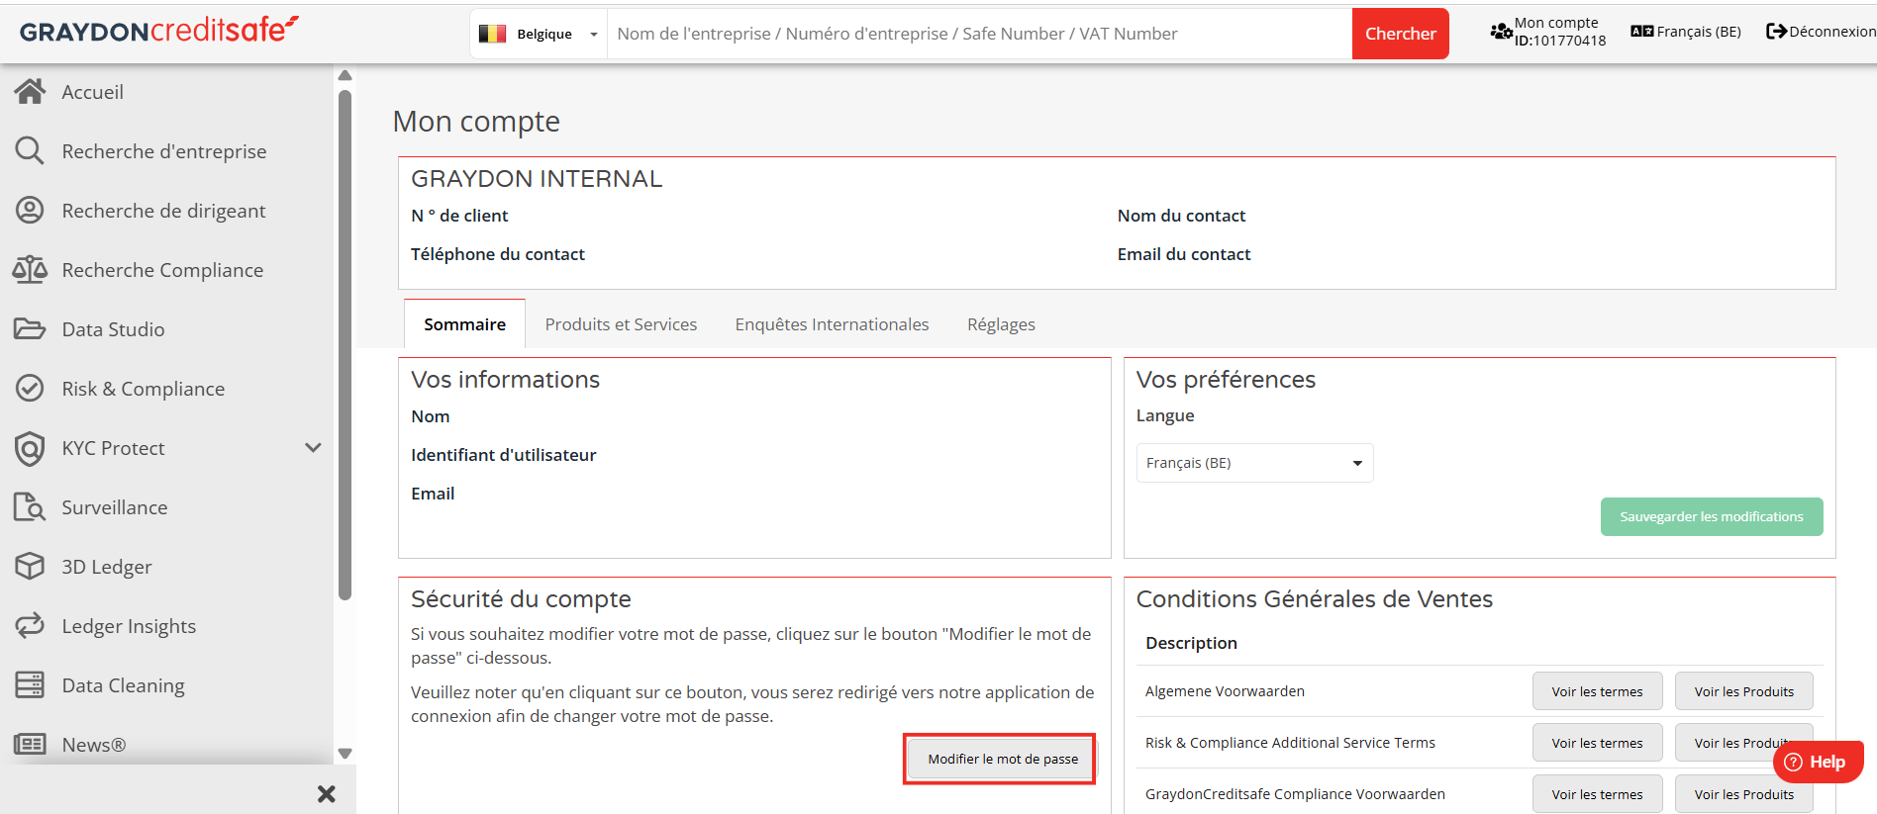
Task: View products for Algemene Voorwaarden
Action: point(1743,691)
